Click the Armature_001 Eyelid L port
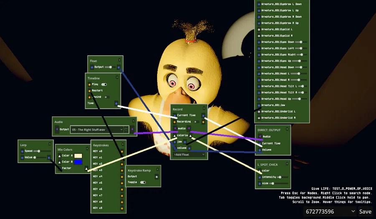The width and height of the screenshot is (376, 219). click(x=259, y=30)
